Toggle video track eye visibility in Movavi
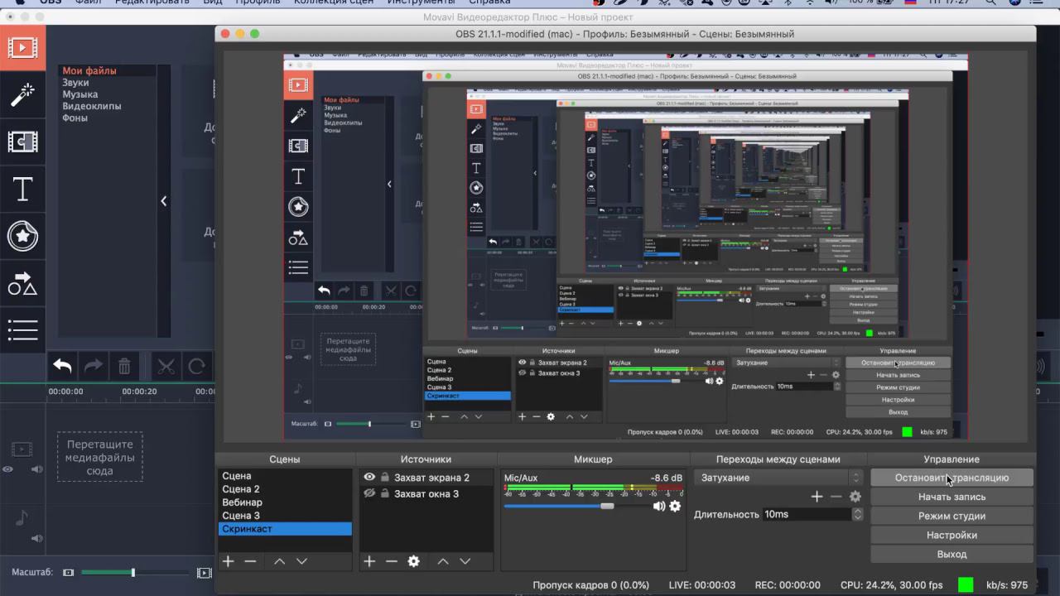The height and width of the screenshot is (596, 1060). click(x=7, y=469)
